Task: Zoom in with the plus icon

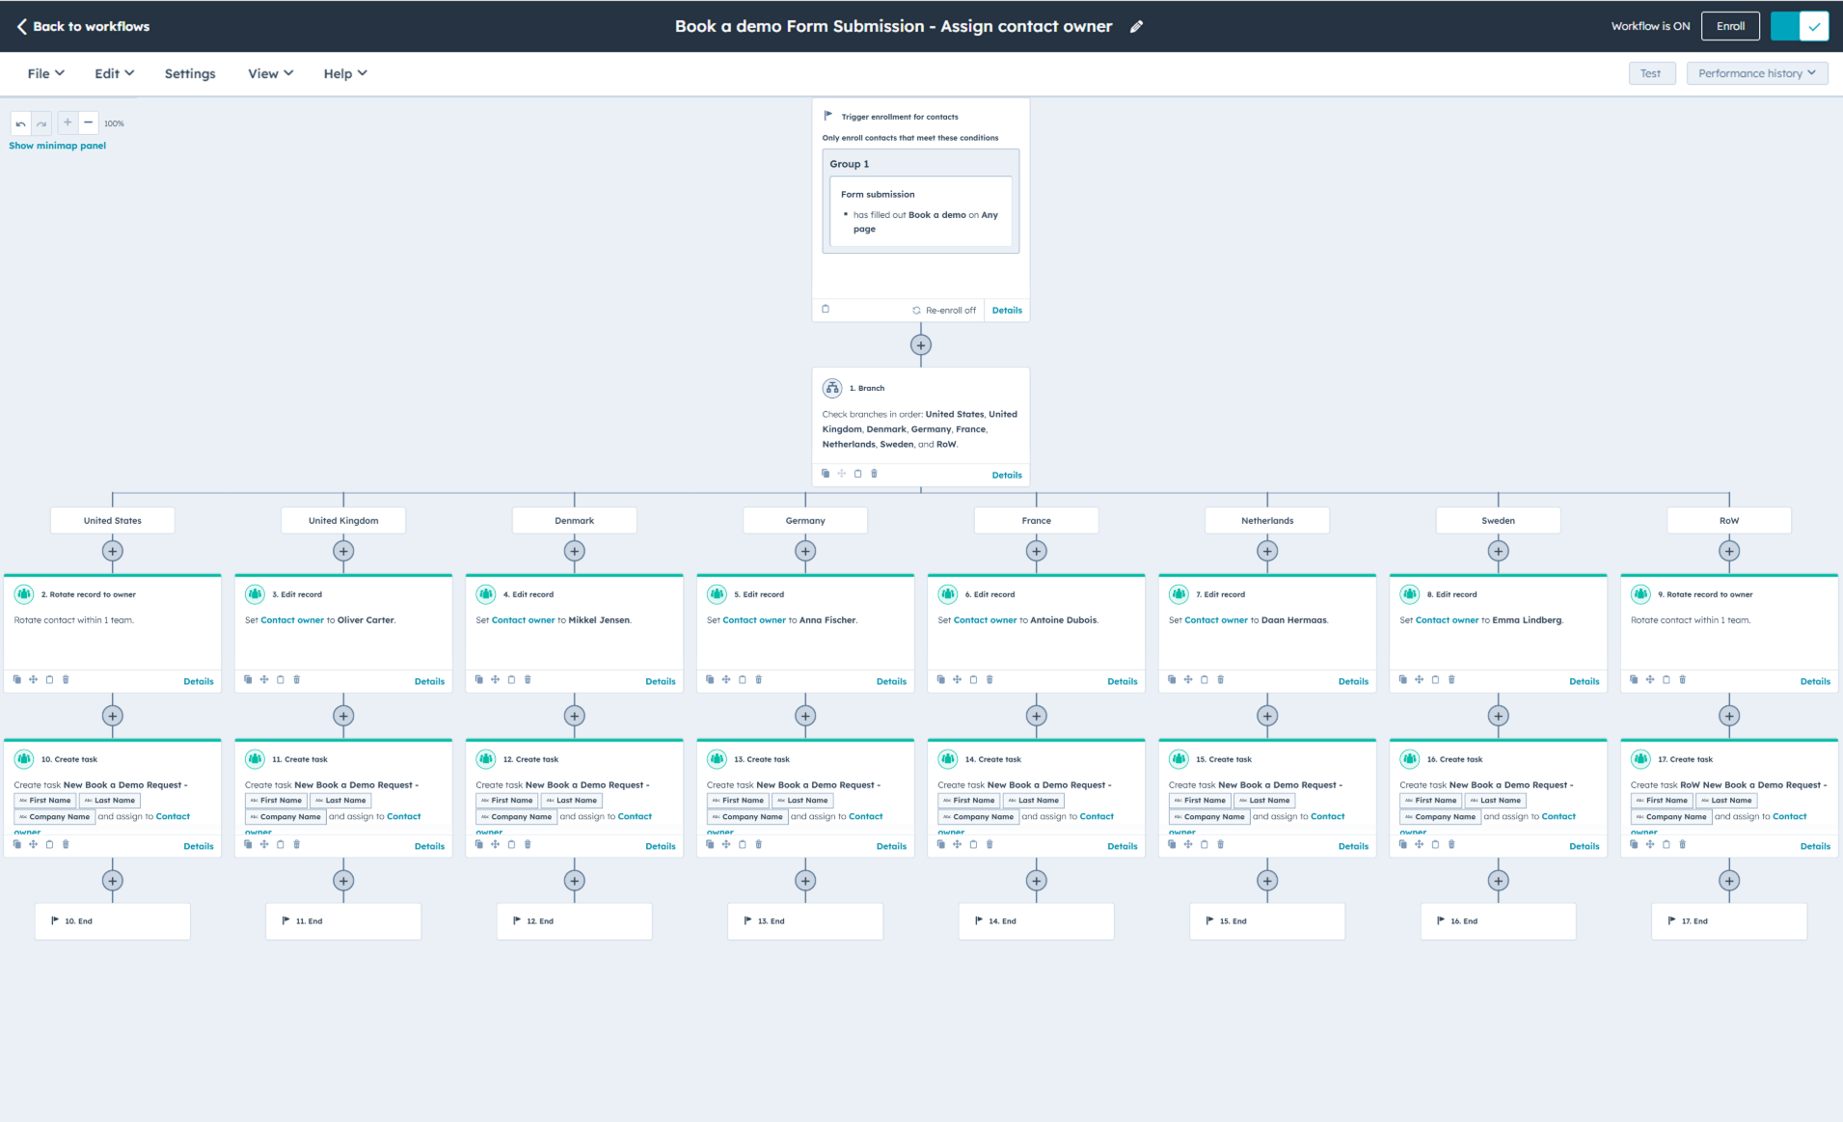Action: tap(68, 123)
